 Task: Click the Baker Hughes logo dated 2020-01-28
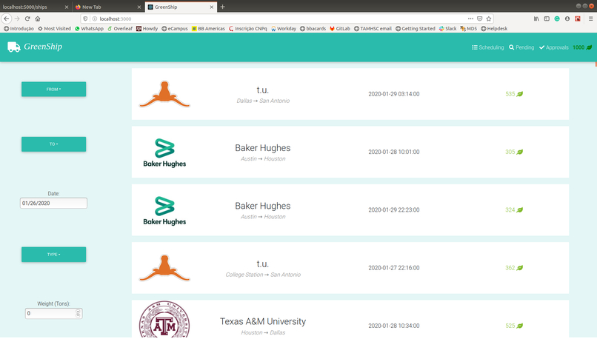pyautogui.click(x=164, y=152)
